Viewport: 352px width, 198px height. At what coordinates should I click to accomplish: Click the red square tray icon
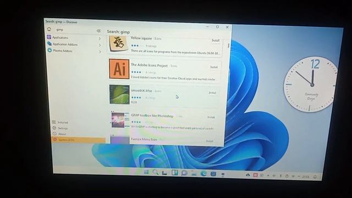tap(255, 175)
